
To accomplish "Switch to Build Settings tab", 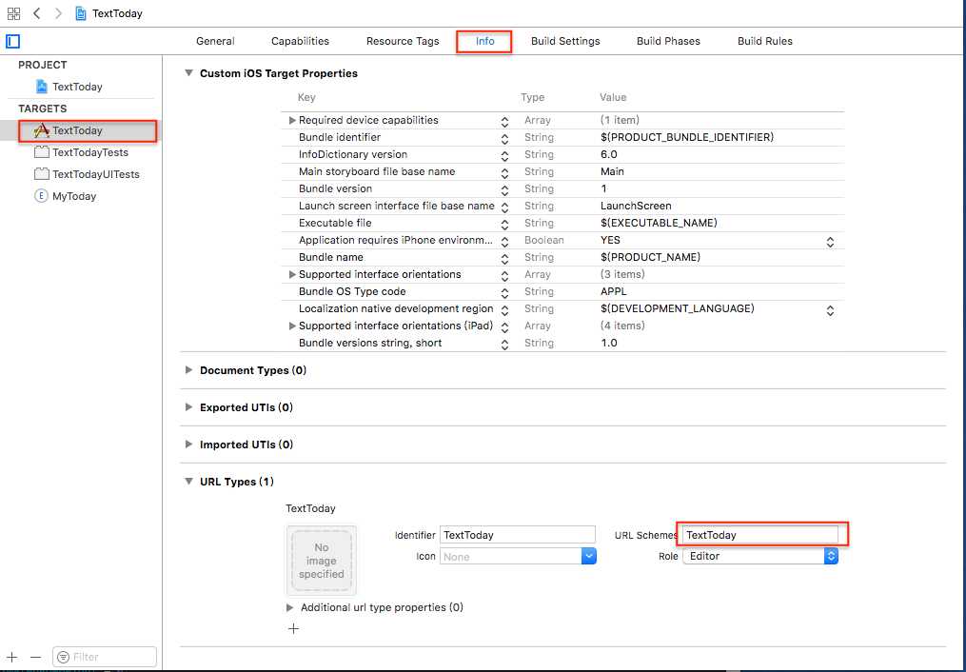I will pyautogui.click(x=565, y=41).
